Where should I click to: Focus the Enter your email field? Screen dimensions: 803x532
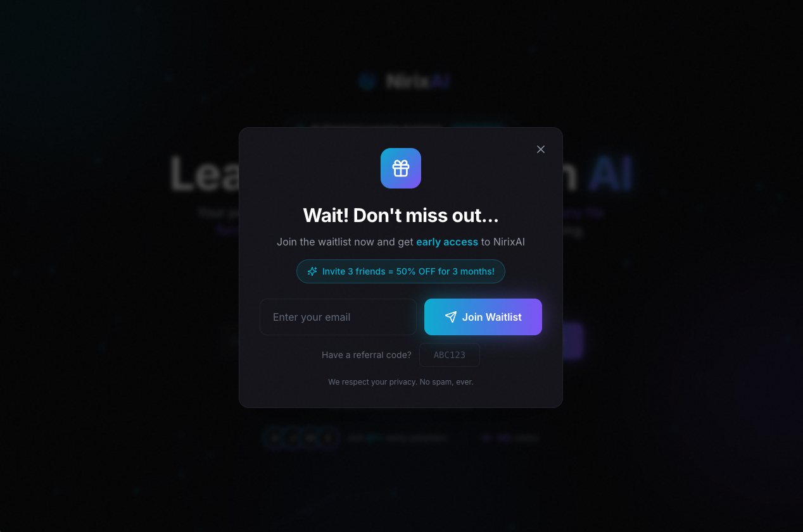pos(338,317)
